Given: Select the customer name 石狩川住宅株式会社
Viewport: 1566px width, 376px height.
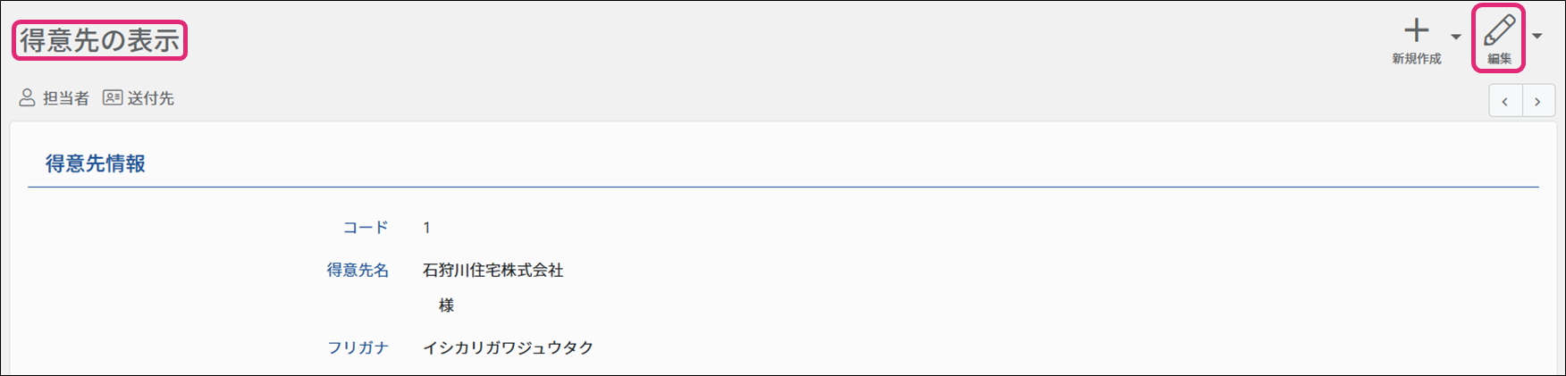Looking at the screenshot, I should (493, 270).
